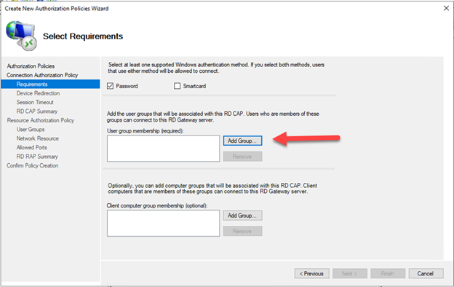Select the User group membership list box

[163, 149]
